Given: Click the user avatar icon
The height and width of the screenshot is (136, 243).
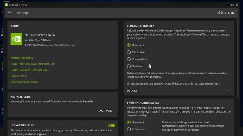Looking at the screenshot, I should pos(220,13).
